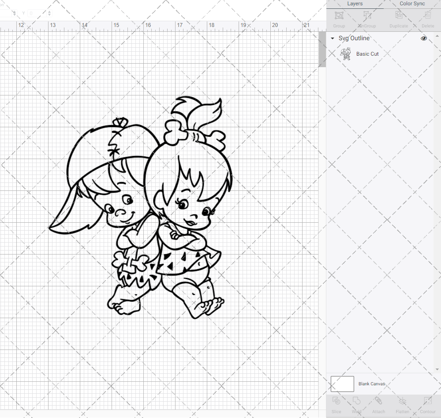Viewport: 441px width, 418px height.
Task: Open the Blank Canvas color swatch
Action: 342,384
